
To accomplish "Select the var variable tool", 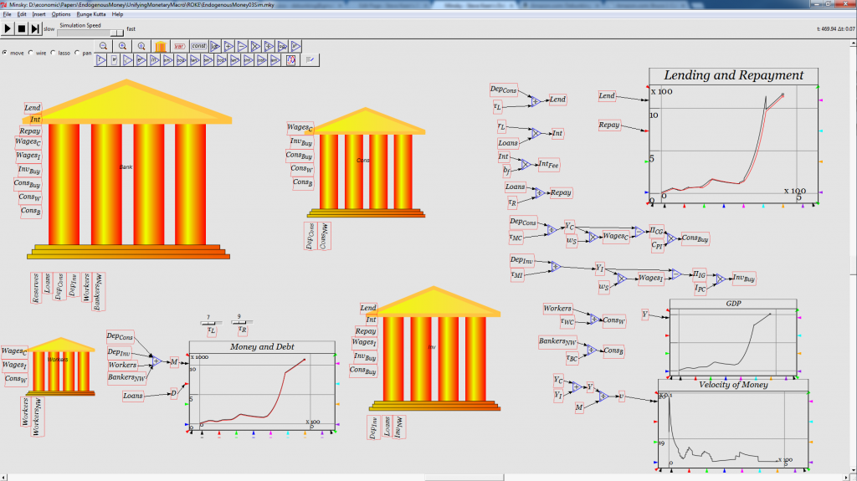I will (x=179, y=46).
